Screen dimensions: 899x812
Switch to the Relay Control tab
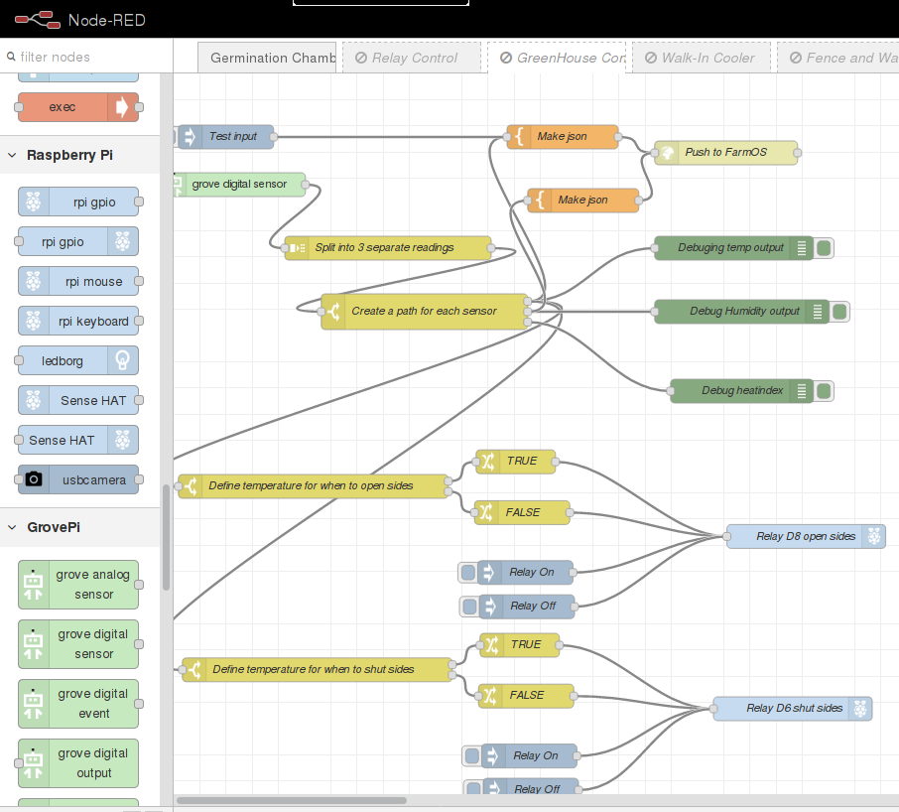[x=412, y=58]
